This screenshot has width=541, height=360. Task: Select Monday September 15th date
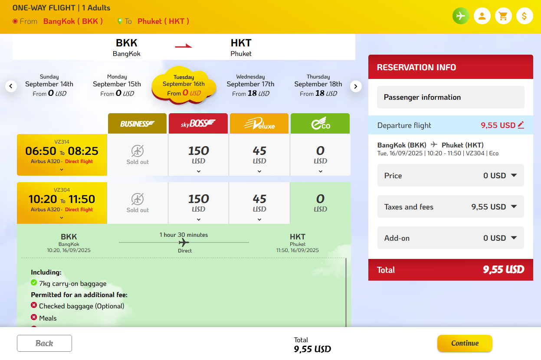coord(117,85)
